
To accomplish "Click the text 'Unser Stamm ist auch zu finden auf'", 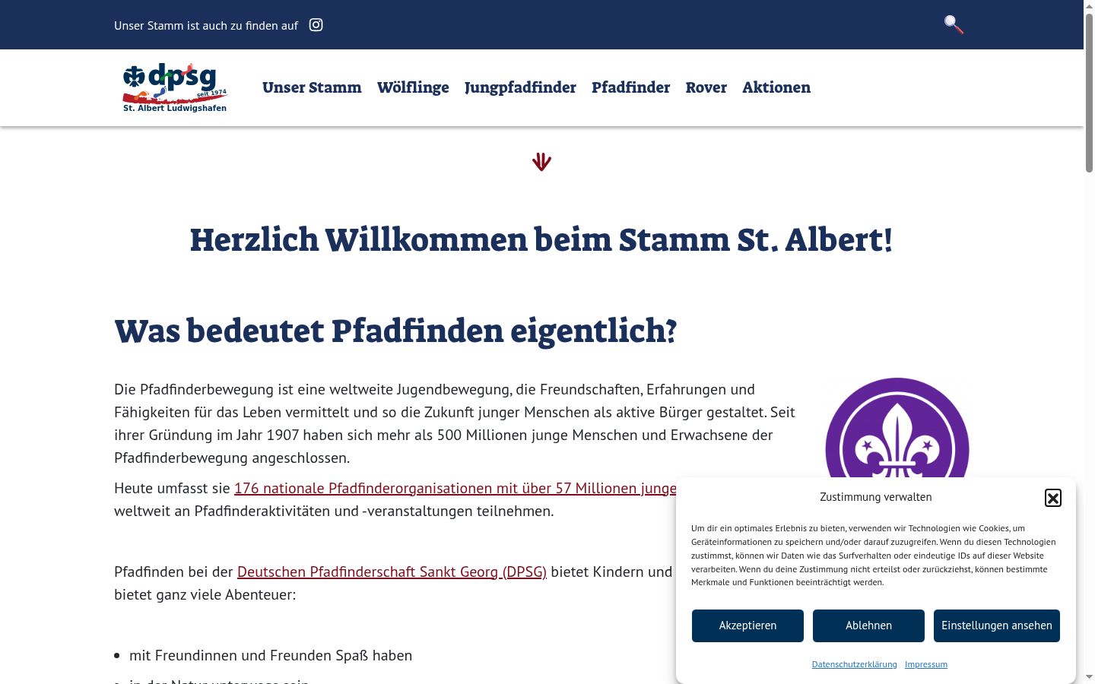I will coord(206,26).
